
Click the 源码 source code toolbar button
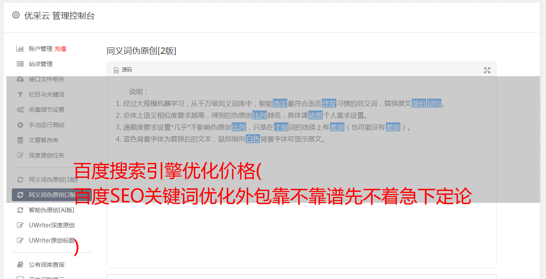pos(123,70)
